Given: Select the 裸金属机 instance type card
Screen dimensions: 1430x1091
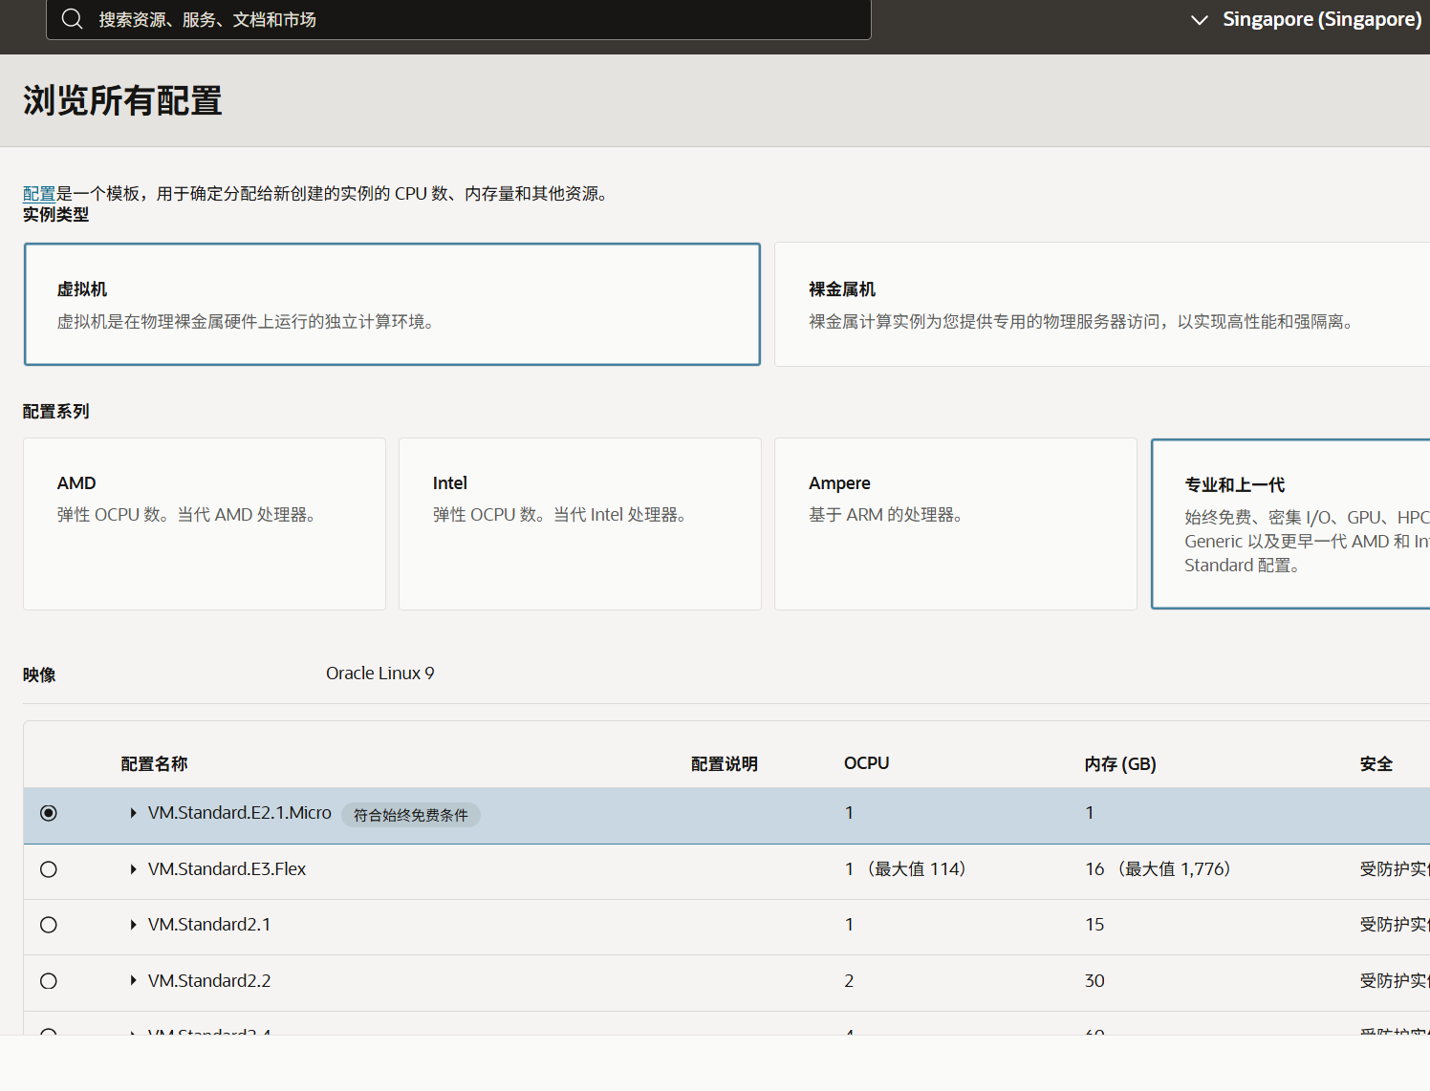Looking at the screenshot, I should point(1102,304).
